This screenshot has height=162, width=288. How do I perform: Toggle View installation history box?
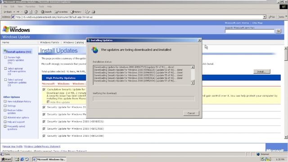tap(5, 101)
